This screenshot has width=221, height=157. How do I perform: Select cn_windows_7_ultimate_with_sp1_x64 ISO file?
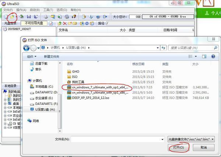(x=98, y=87)
